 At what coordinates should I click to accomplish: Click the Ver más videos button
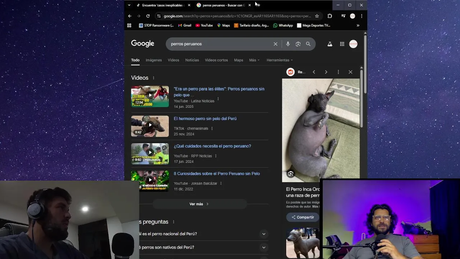[x=199, y=204]
